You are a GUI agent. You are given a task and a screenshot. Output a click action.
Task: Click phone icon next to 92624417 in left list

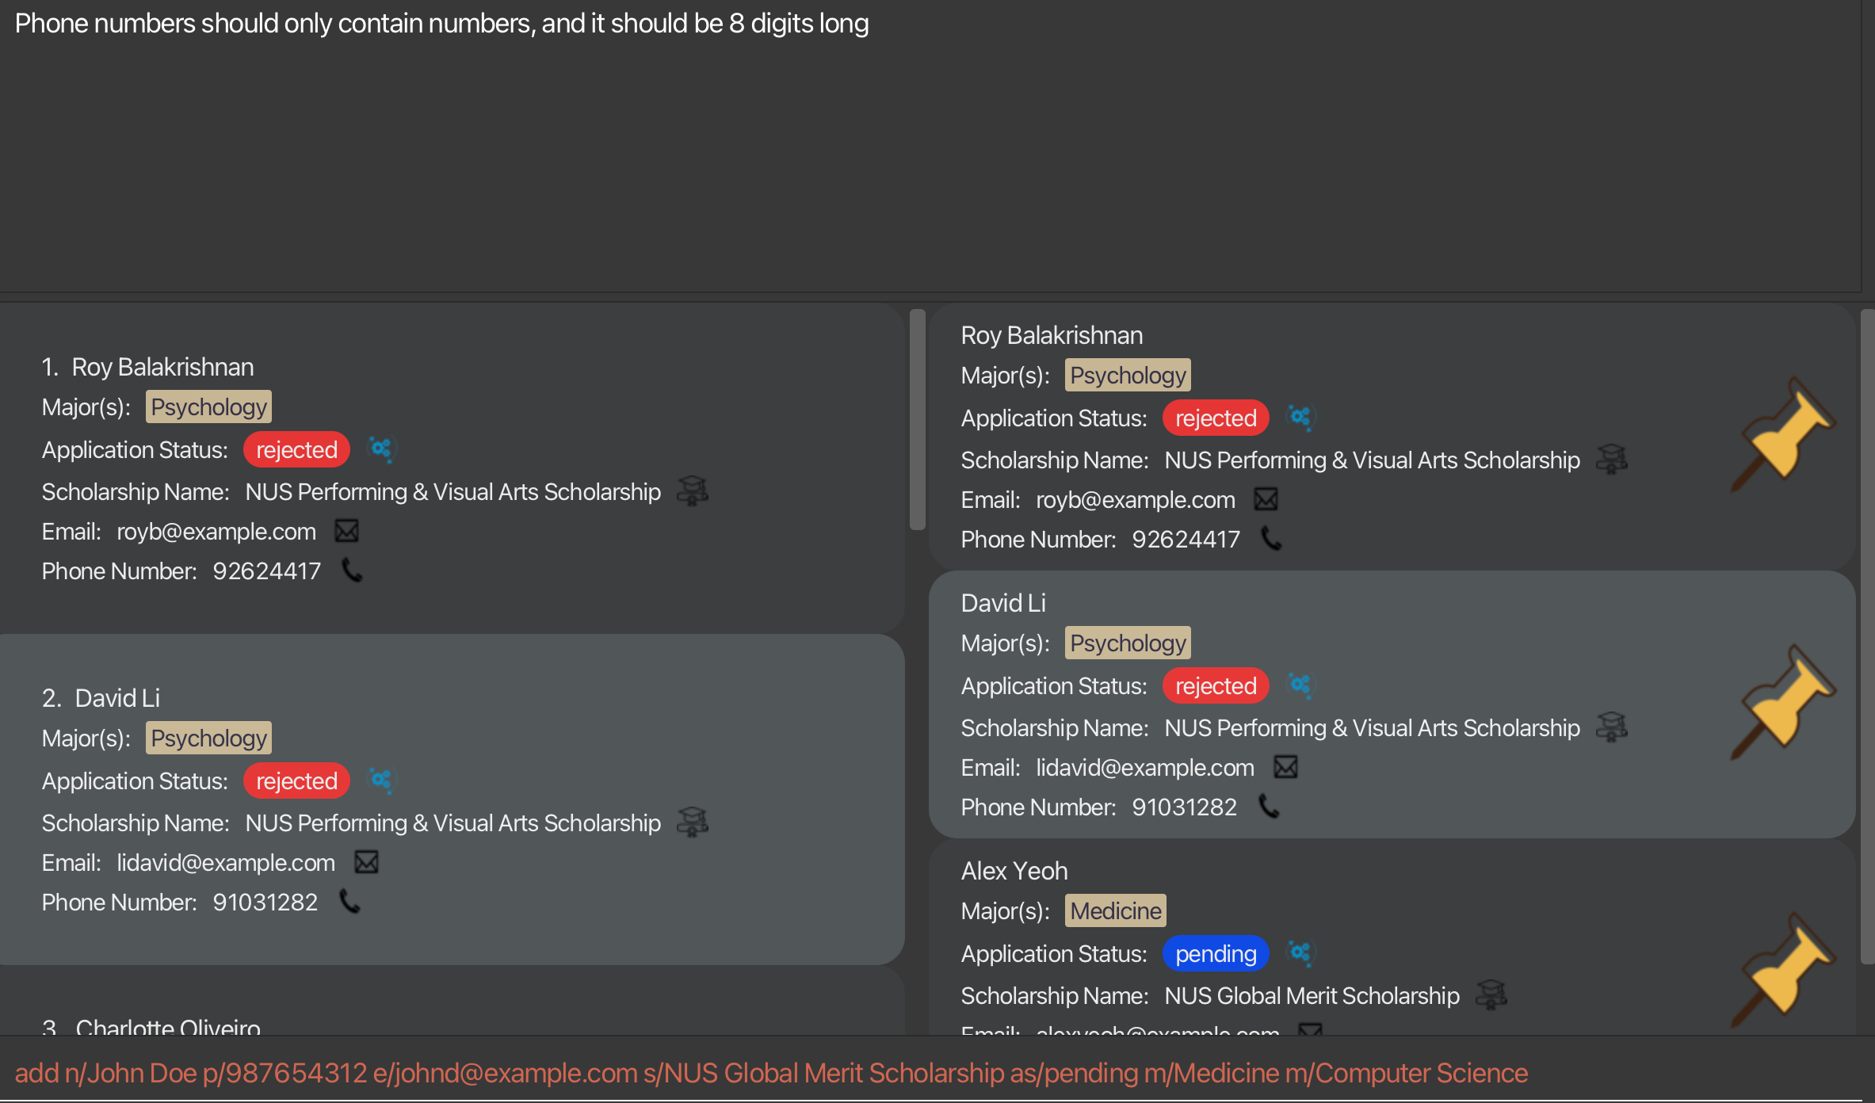(352, 571)
